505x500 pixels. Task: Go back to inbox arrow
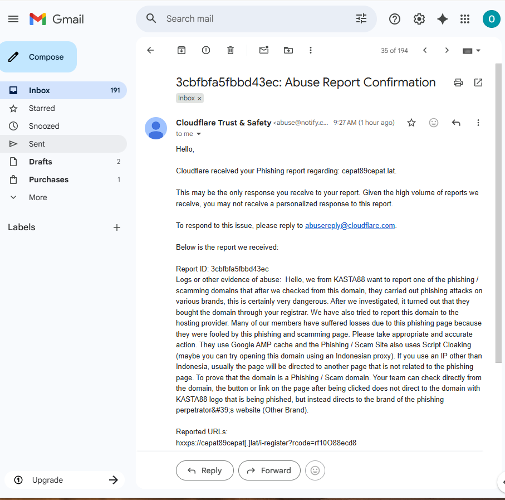click(x=150, y=50)
